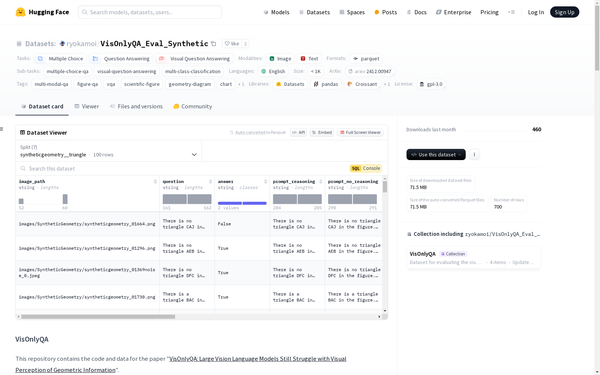Click the Croissant library tag
Screen dimensions: 600x375
pyautogui.click(x=362, y=84)
